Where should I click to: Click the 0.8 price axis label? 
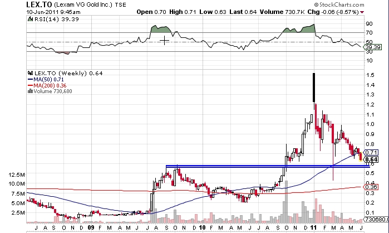pos(370,144)
